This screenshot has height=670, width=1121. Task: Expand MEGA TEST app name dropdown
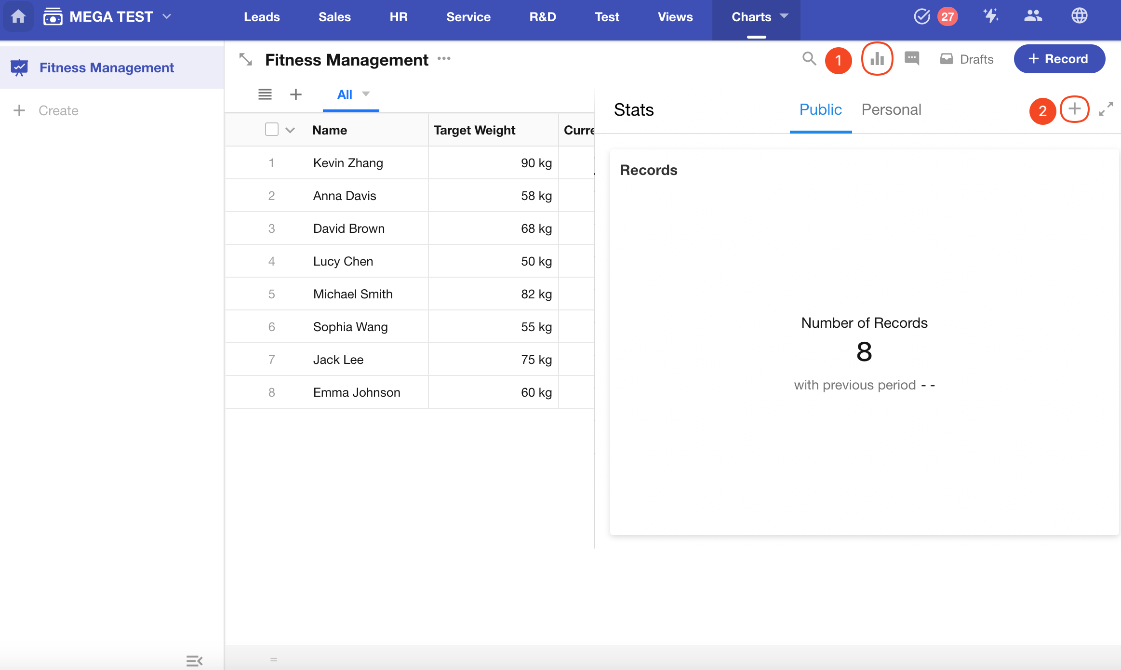[167, 16]
